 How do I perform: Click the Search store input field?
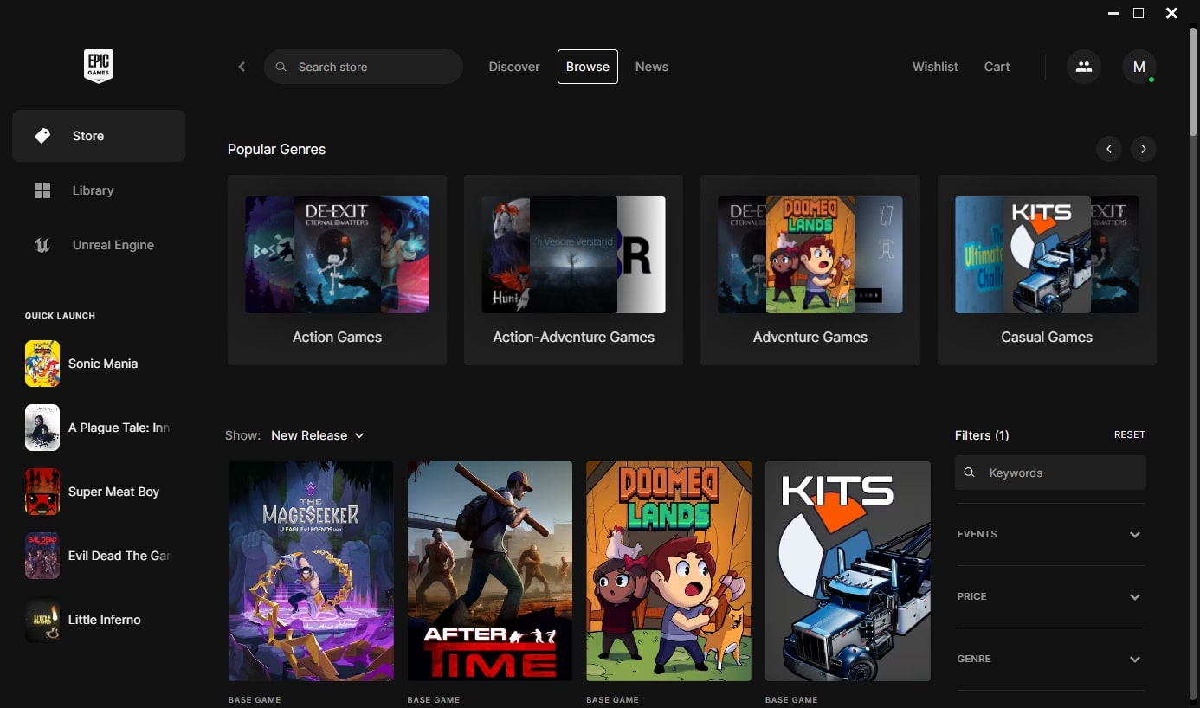[364, 67]
